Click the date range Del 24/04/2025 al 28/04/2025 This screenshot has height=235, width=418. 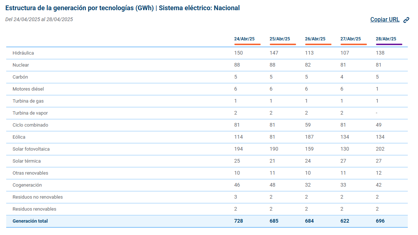[39, 19]
